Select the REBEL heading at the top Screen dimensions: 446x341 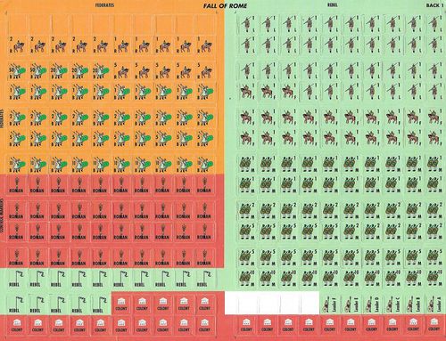pos(332,4)
